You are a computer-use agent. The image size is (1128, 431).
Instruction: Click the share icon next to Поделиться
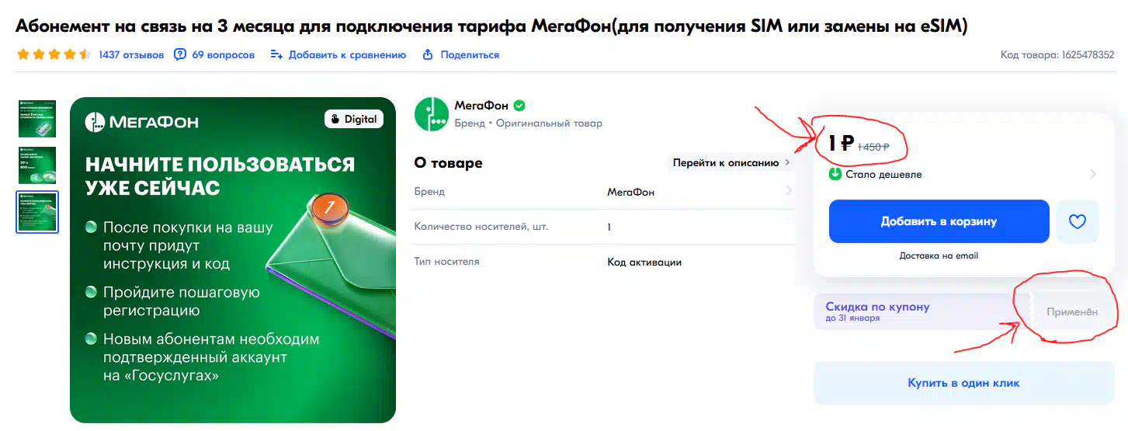pyautogui.click(x=427, y=54)
